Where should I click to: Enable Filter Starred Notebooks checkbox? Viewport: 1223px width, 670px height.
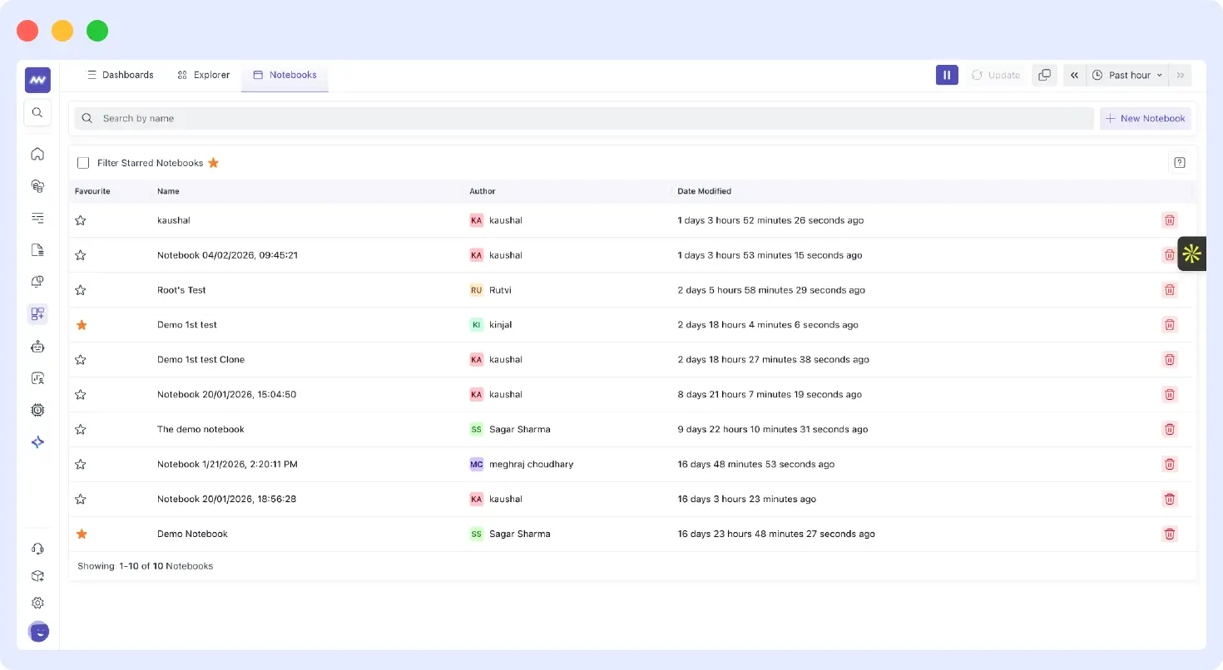pos(83,163)
